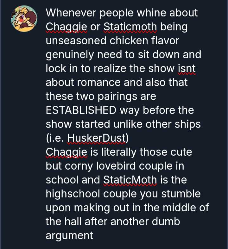The width and height of the screenshot is (228, 249).
Task: Click "Chaggie" before "or Staticmoth"
Action: tap(66, 27)
